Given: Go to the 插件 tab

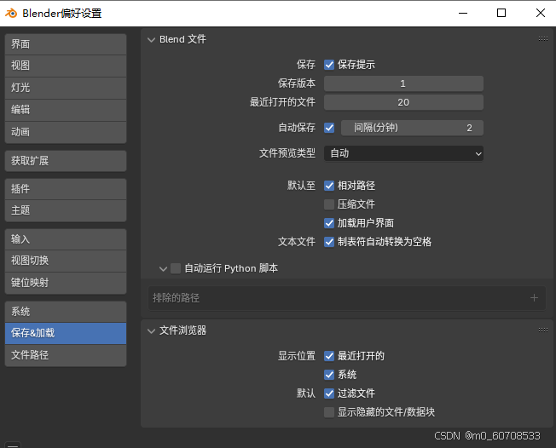Looking at the screenshot, I should (66, 189).
